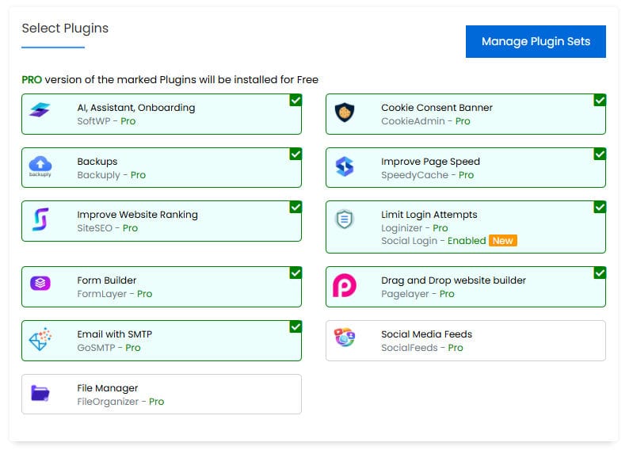Click the 'Backups' plugin title

(x=97, y=162)
